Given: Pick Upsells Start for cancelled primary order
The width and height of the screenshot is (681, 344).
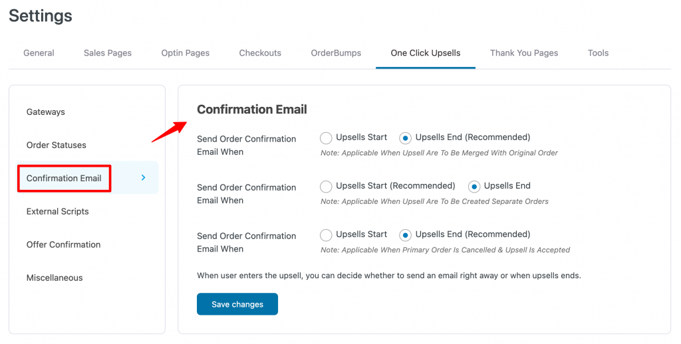Looking at the screenshot, I should click(326, 235).
